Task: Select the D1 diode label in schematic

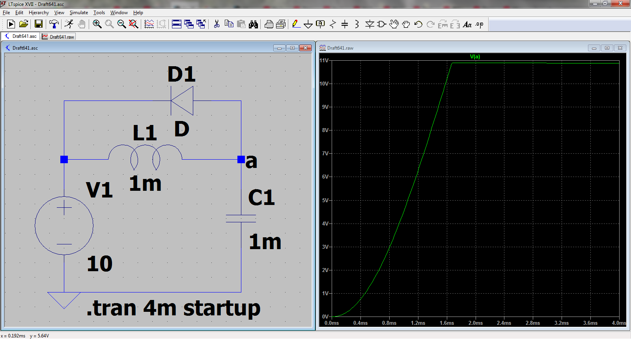Action: tap(181, 74)
